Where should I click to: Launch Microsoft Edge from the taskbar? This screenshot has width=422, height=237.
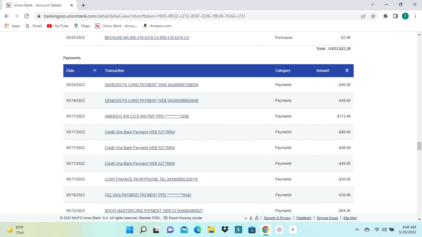[197, 230]
